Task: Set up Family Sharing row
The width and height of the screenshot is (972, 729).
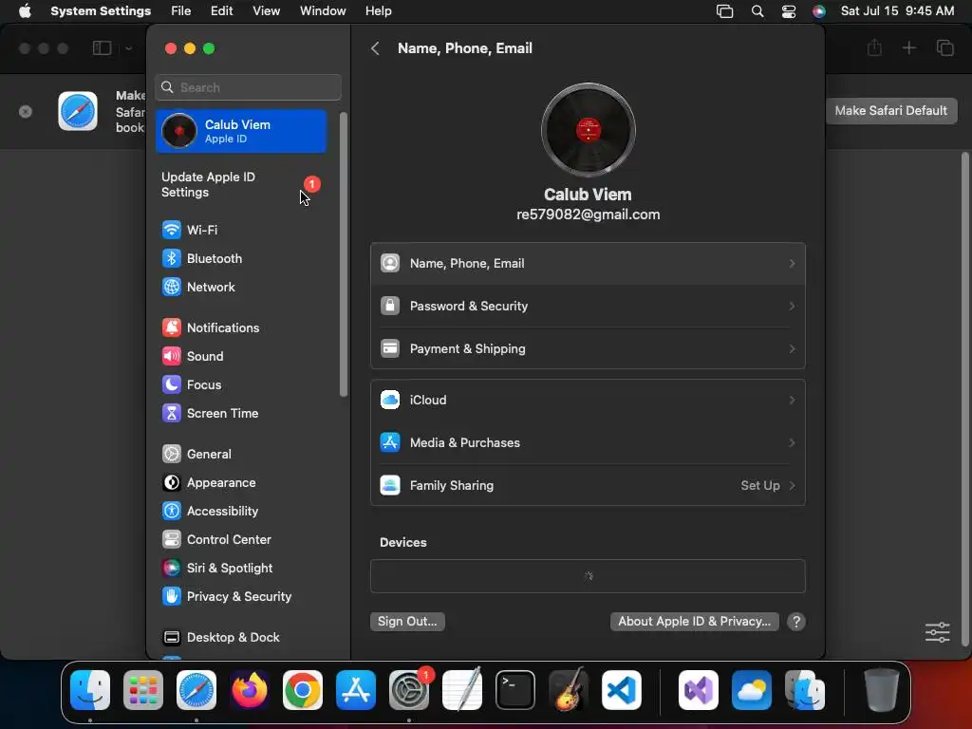Action: click(x=588, y=485)
